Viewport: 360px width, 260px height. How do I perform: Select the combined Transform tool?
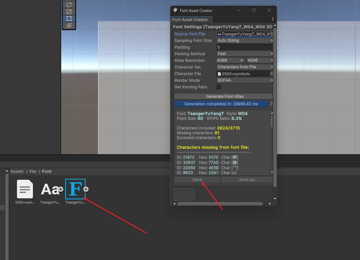(x=69, y=26)
